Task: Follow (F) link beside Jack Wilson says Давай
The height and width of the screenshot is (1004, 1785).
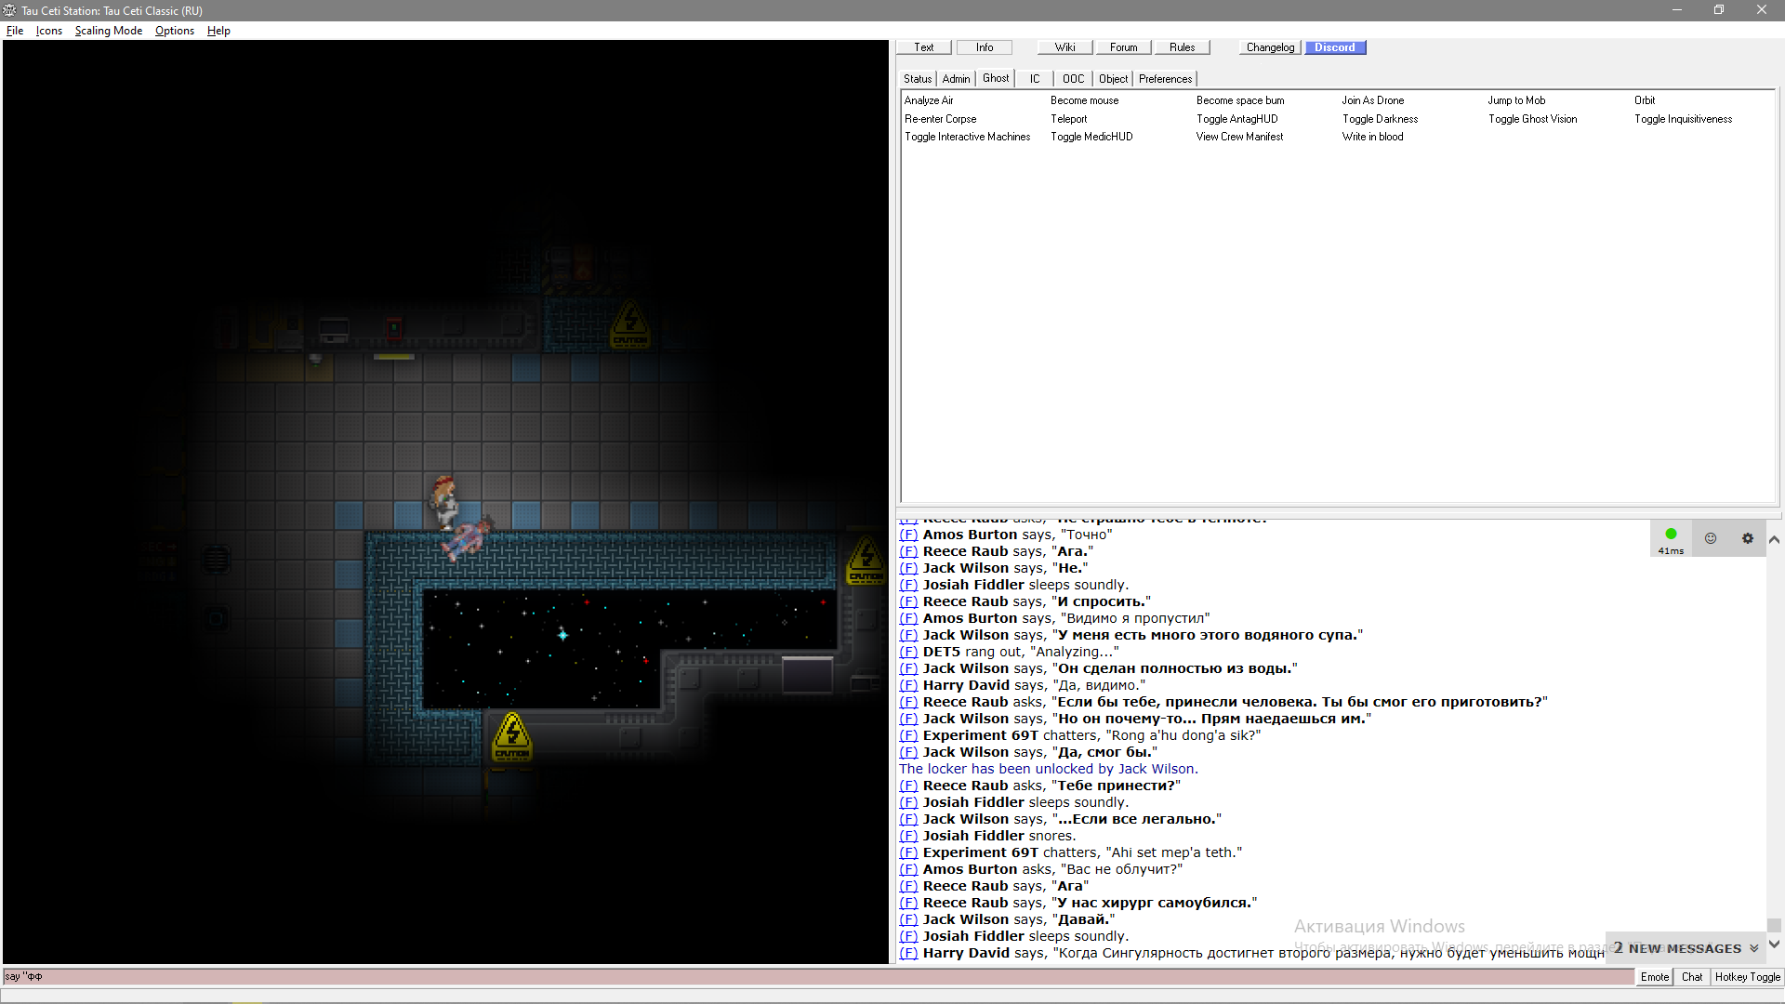Action: [x=908, y=919]
